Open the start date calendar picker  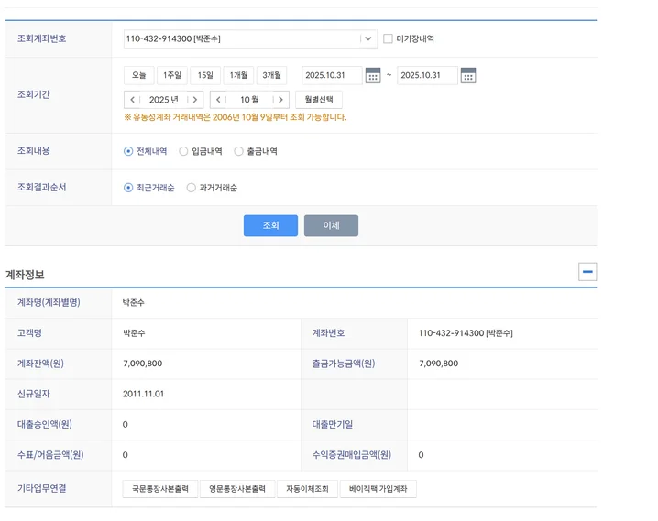pyautogui.click(x=373, y=76)
